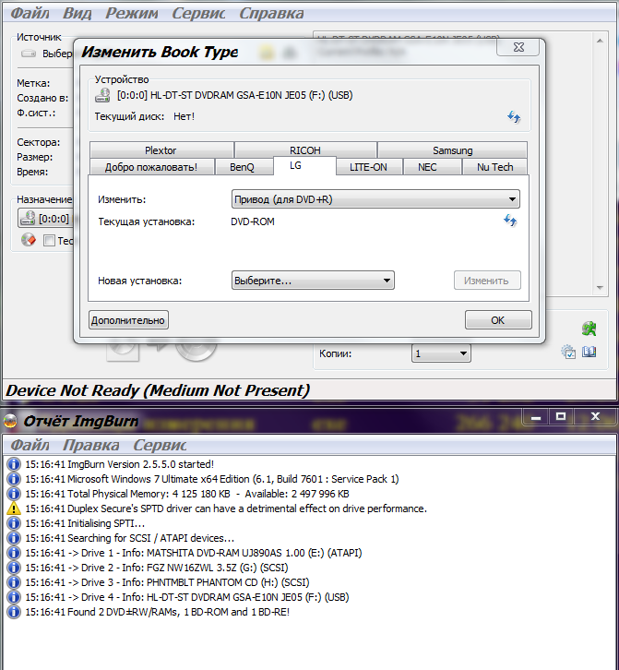619x670 pixels.
Task: Close the Изменить Book Type dialog
Action: click(518, 47)
